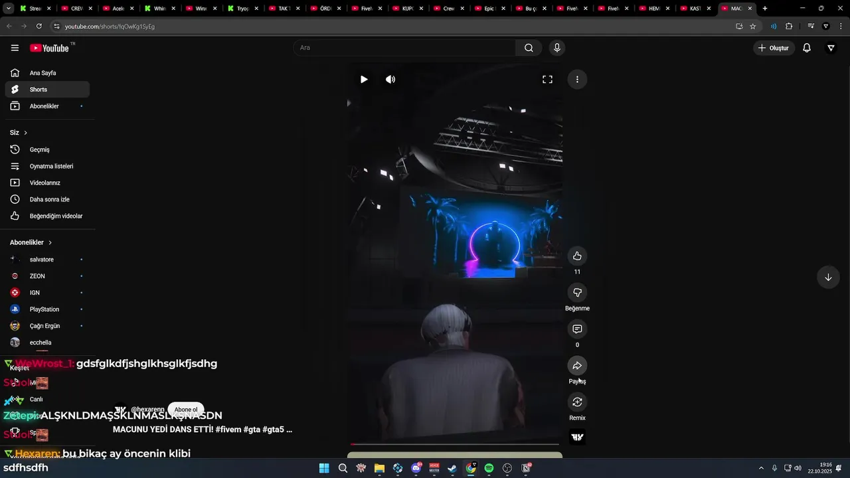850x478 pixels.
Task: Open Videolarınız in sidebar
Action: click(x=47, y=183)
